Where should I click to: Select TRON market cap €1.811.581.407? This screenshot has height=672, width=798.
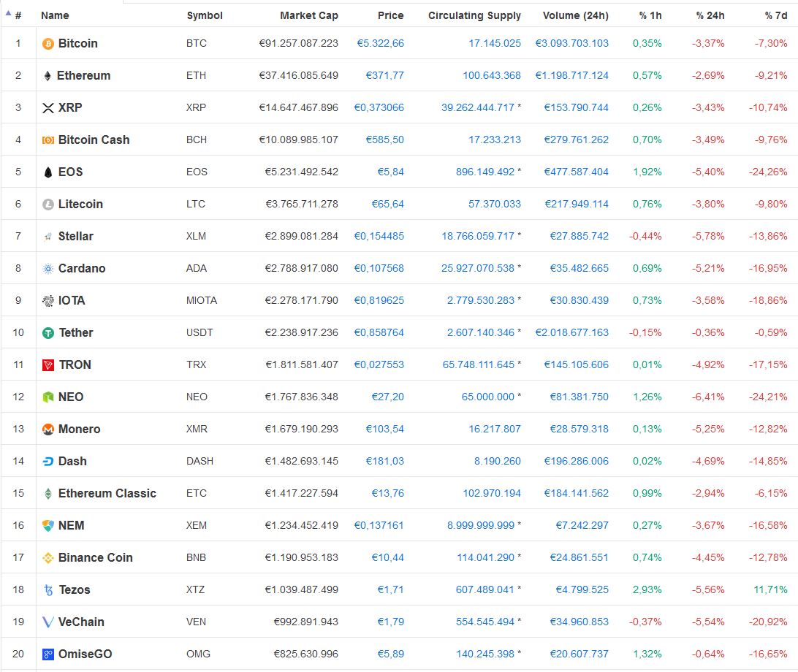301,364
